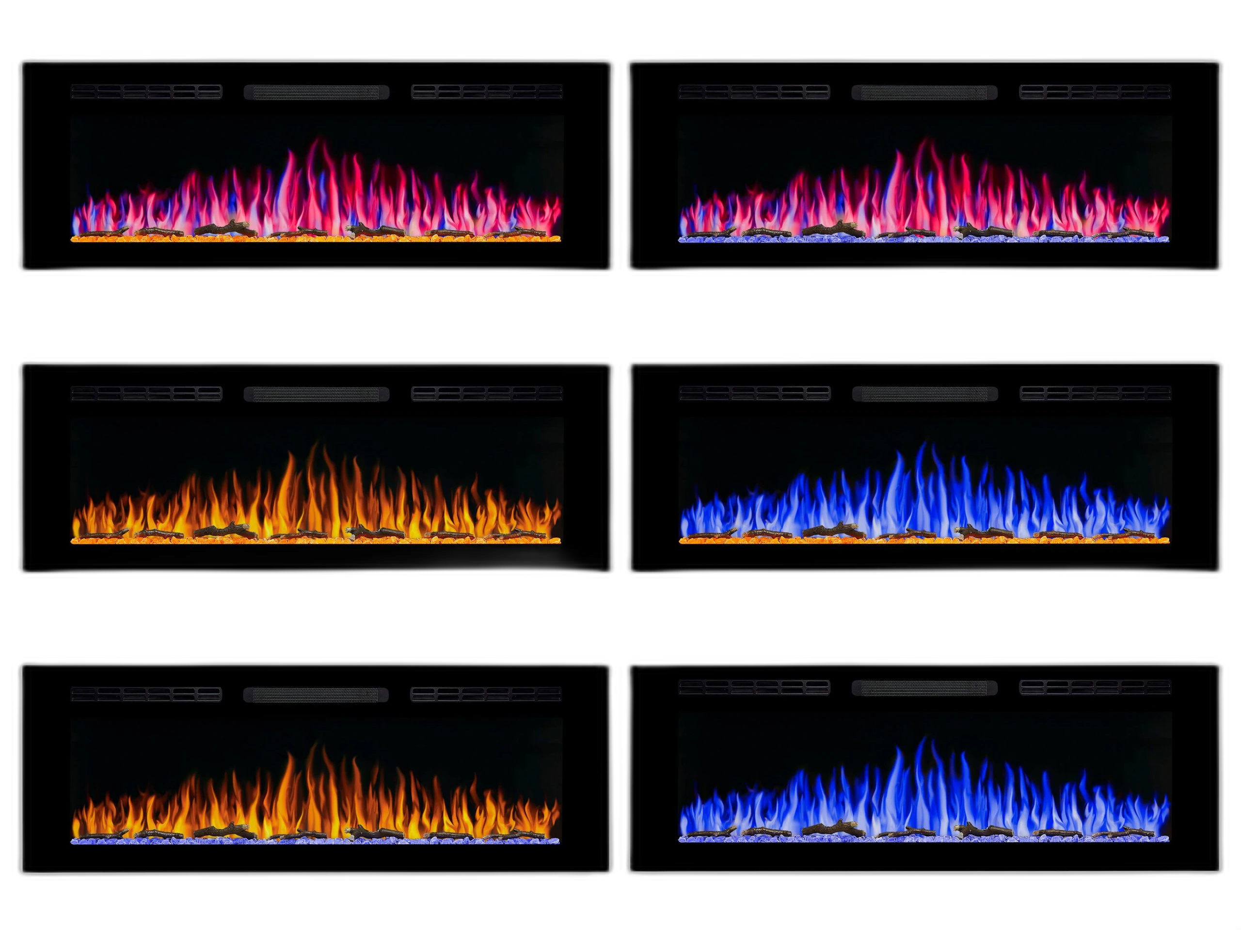Select the pink-flame fireplace with blue embers
Viewport: 1241px width, 930px height.
[924, 165]
